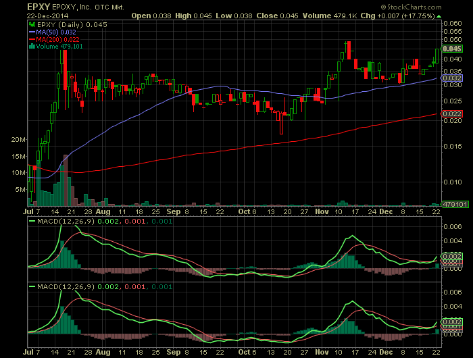Click the 0.015 price axis label
Viewport: 473px width, 358px height.
click(453, 147)
